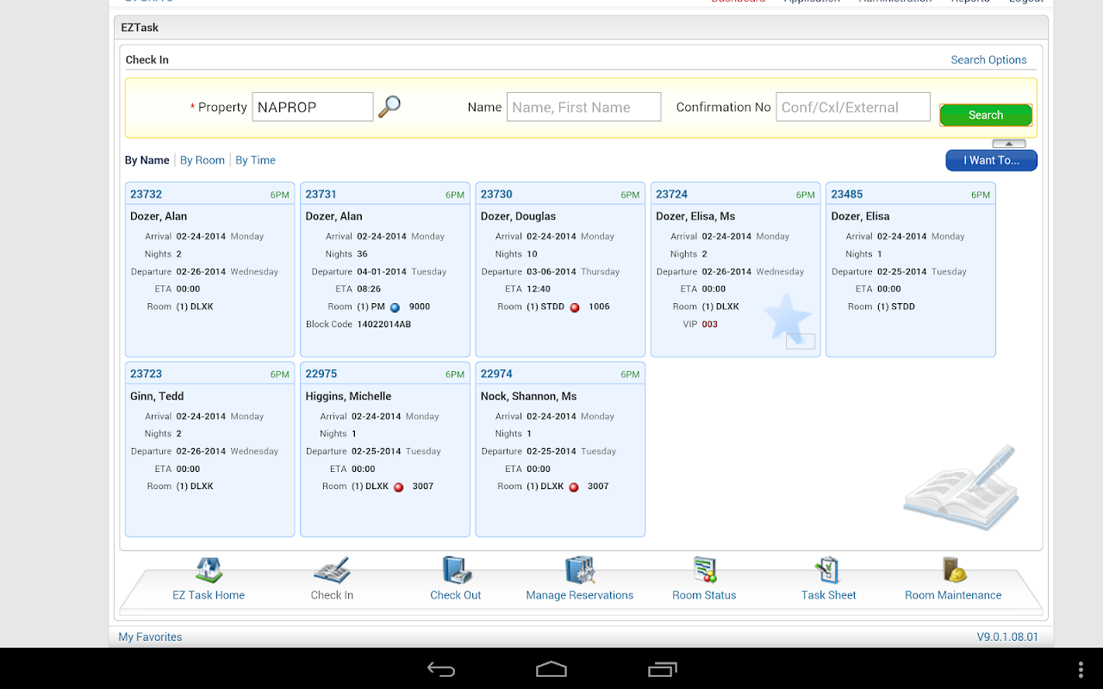This screenshot has height=689, width=1103.
Task: Open the Android overflow menu dots
Action: 1081,669
